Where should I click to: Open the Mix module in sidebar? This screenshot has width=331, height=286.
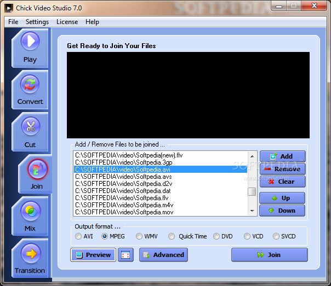pos(30,216)
